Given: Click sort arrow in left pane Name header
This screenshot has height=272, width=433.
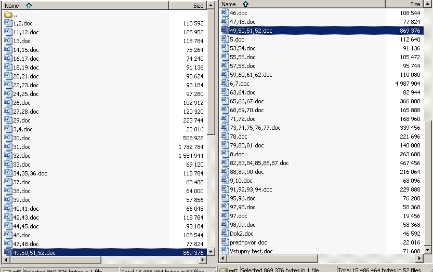Looking at the screenshot, I should [29, 6].
